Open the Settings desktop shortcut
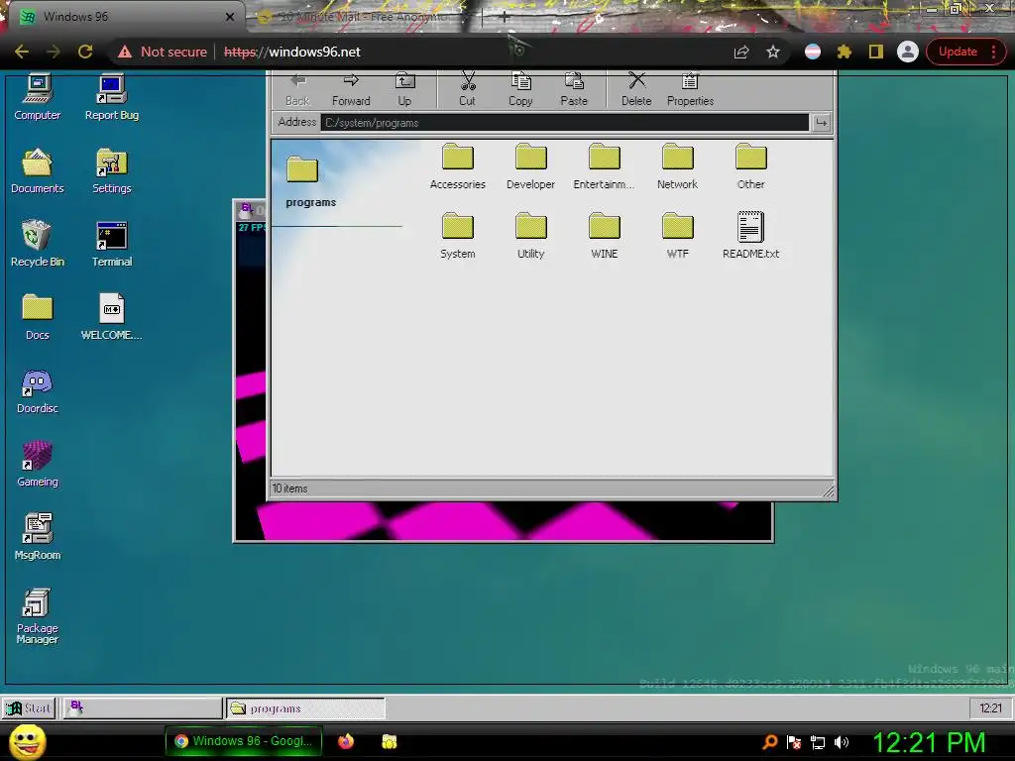1015x761 pixels. pyautogui.click(x=112, y=170)
